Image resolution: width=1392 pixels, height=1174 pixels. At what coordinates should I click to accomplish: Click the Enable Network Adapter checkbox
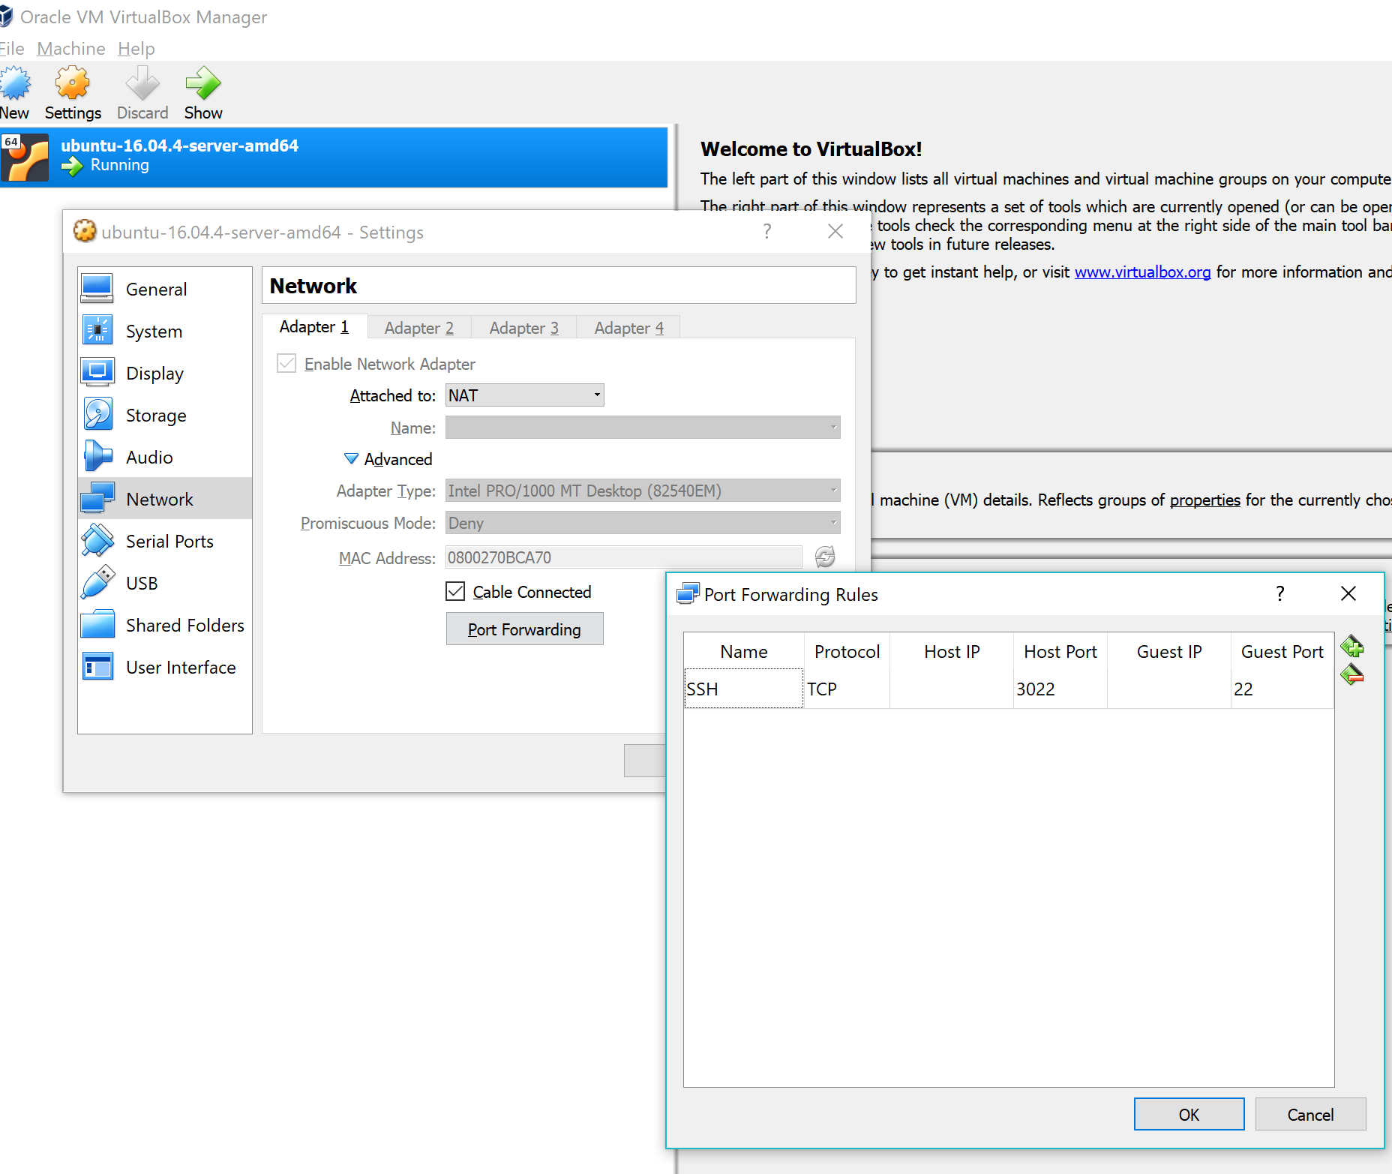[286, 363]
